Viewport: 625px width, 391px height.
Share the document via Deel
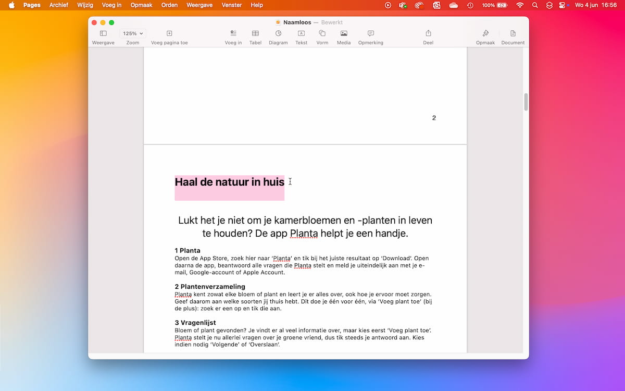point(428,33)
